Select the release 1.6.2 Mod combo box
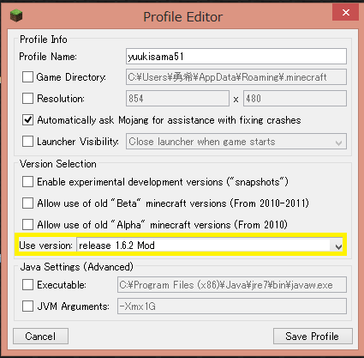Screen dimensions: 364x358 pyautogui.click(x=210, y=246)
